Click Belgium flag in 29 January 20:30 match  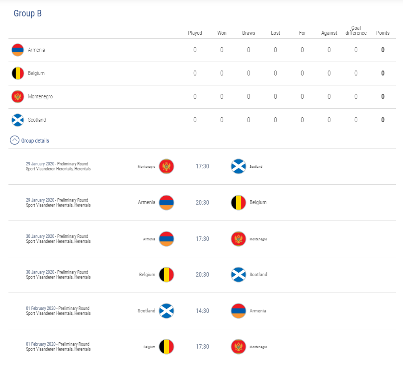point(239,203)
